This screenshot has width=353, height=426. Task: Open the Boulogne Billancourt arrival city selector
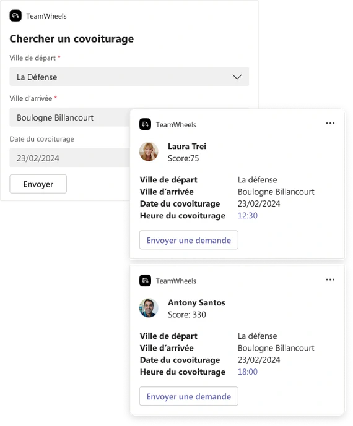70,117
